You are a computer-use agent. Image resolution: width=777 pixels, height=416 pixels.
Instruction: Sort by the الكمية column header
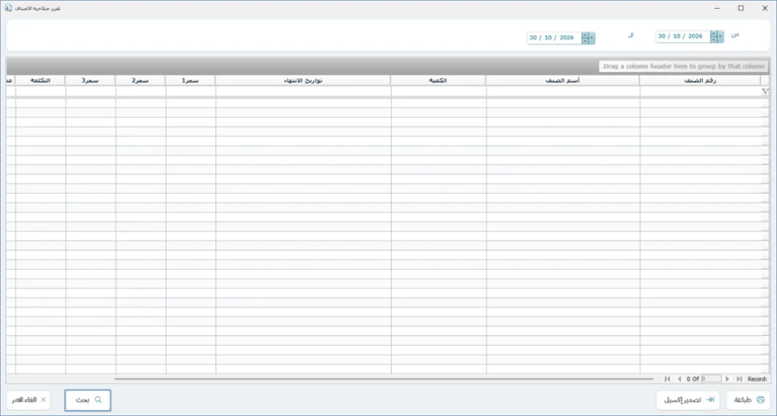coord(438,80)
